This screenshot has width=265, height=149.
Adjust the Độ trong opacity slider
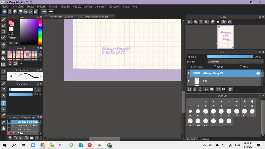(x=230, y=57)
